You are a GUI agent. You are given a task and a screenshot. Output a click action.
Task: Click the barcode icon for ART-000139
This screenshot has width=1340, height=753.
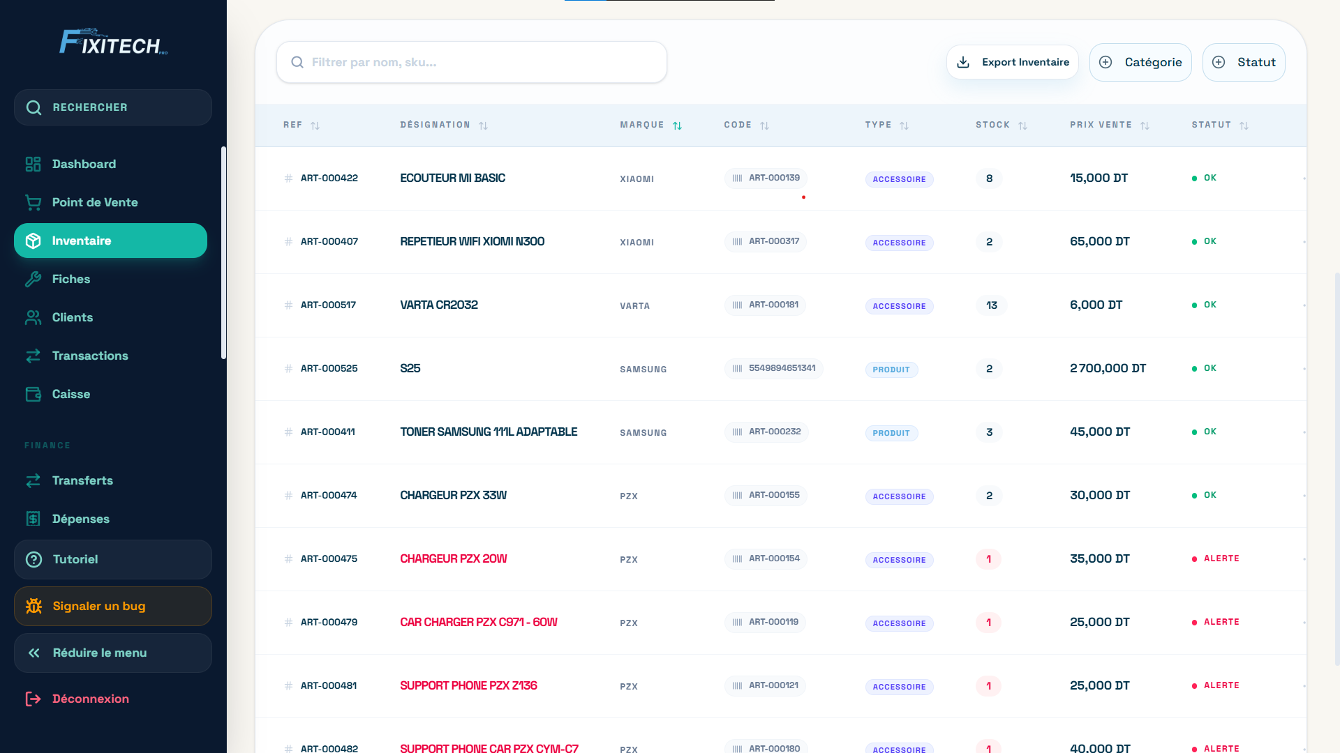pos(737,178)
